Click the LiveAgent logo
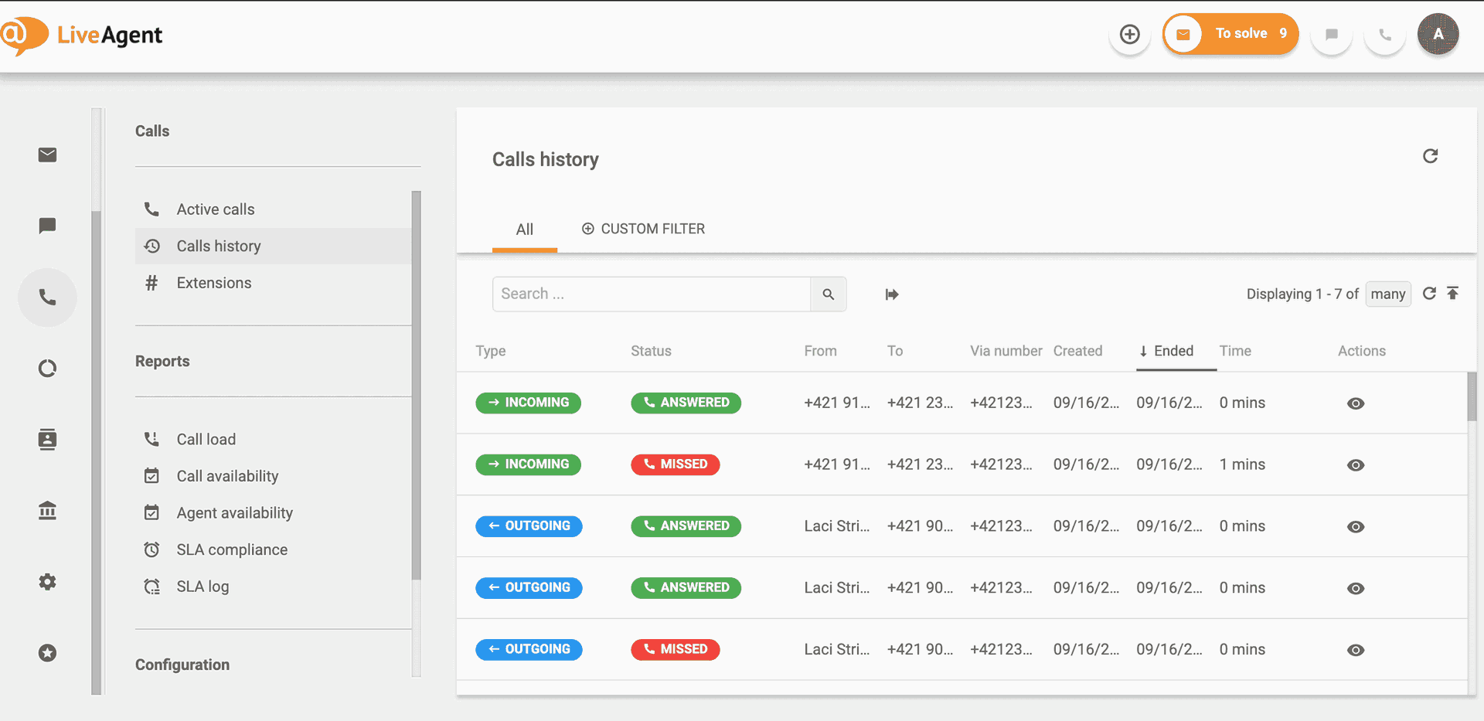The image size is (1484, 721). coord(81,35)
